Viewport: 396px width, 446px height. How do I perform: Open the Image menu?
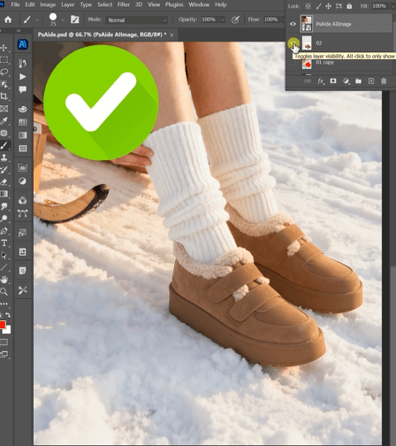point(48,4)
